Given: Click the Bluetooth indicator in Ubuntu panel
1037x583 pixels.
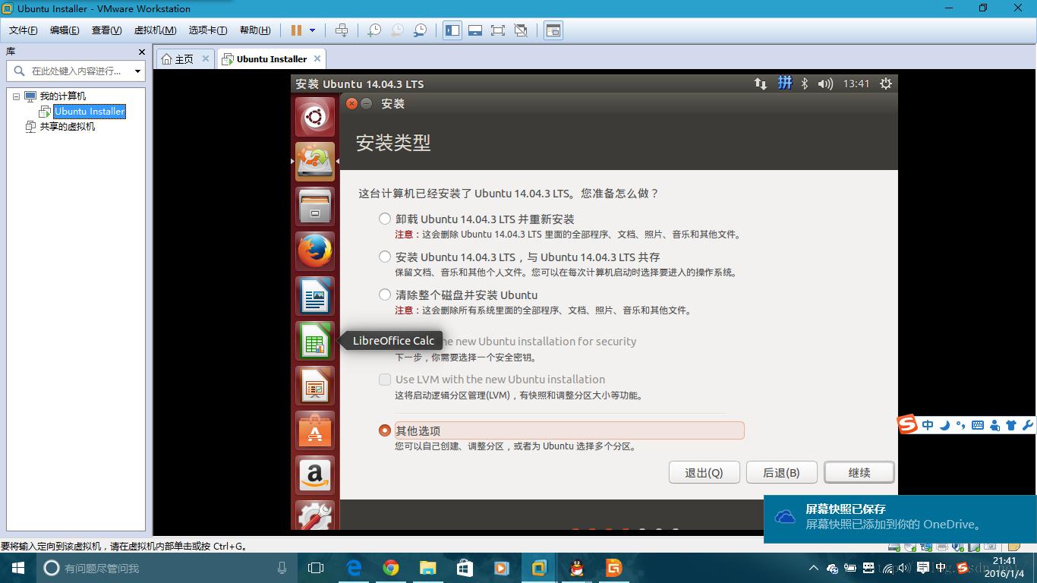Looking at the screenshot, I should click(805, 84).
